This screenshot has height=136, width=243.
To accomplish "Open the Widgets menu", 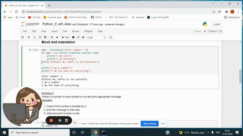I will coord(88,31).
